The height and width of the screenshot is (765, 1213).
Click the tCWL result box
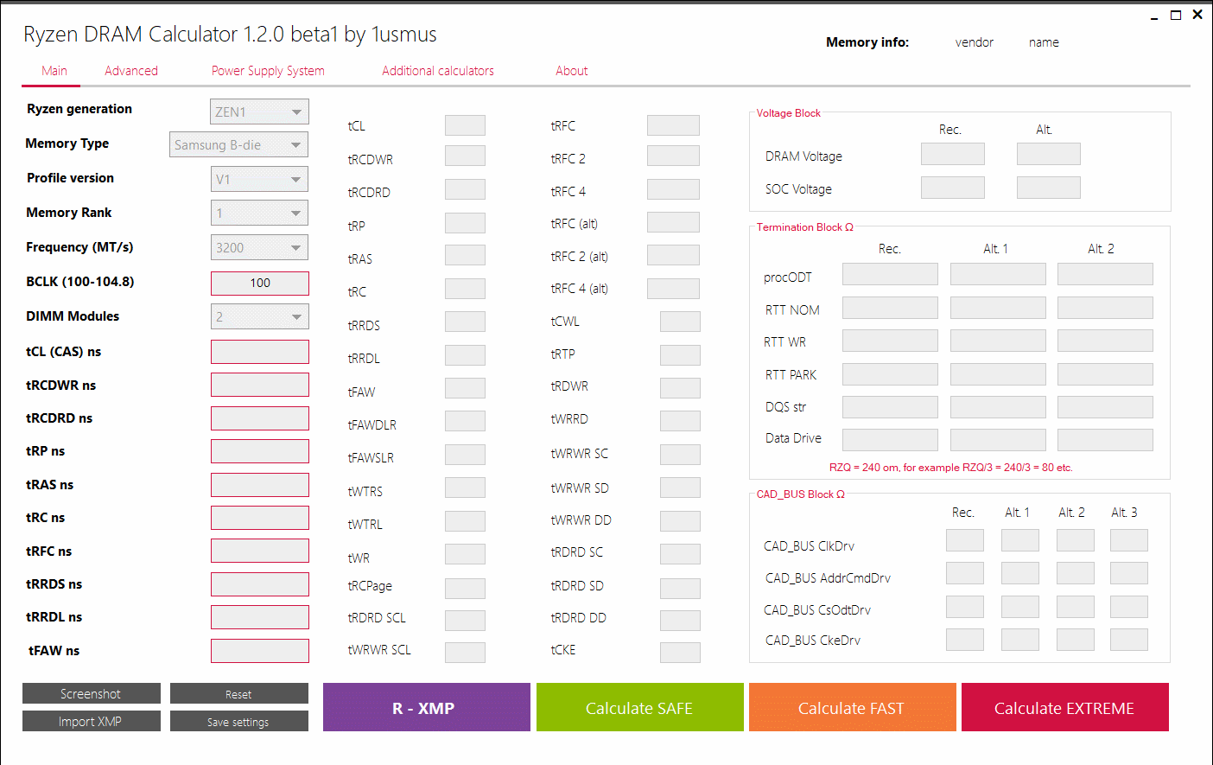pyautogui.click(x=680, y=322)
